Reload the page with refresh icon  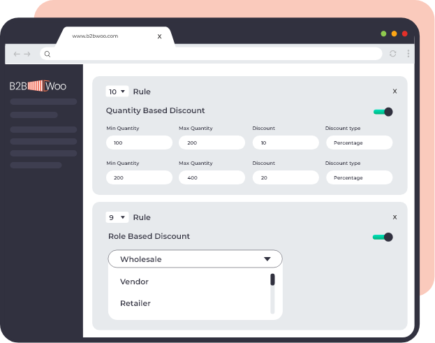pos(392,54)
